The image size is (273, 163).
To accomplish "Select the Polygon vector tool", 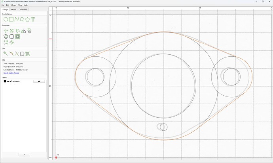I will pos(27,19).
